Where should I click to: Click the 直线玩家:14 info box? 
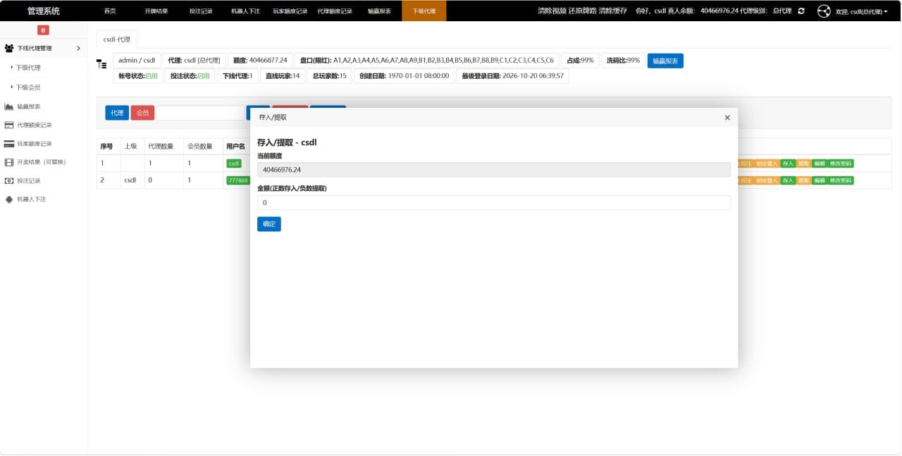click(283, 76)
